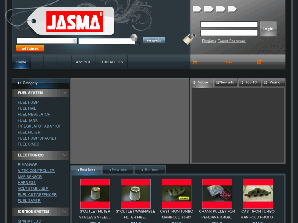
Task: Switch to the Top 10 tab
Action: tap(250, 83)
